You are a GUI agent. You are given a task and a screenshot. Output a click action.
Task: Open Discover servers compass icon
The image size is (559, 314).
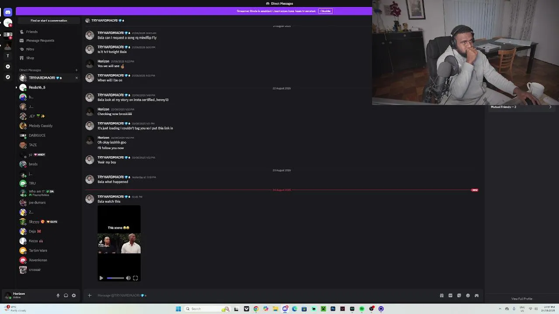[8, 77]
